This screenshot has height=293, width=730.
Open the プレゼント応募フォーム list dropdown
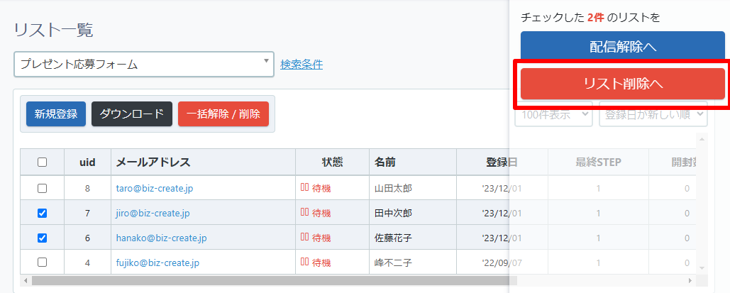coord(143,64)
